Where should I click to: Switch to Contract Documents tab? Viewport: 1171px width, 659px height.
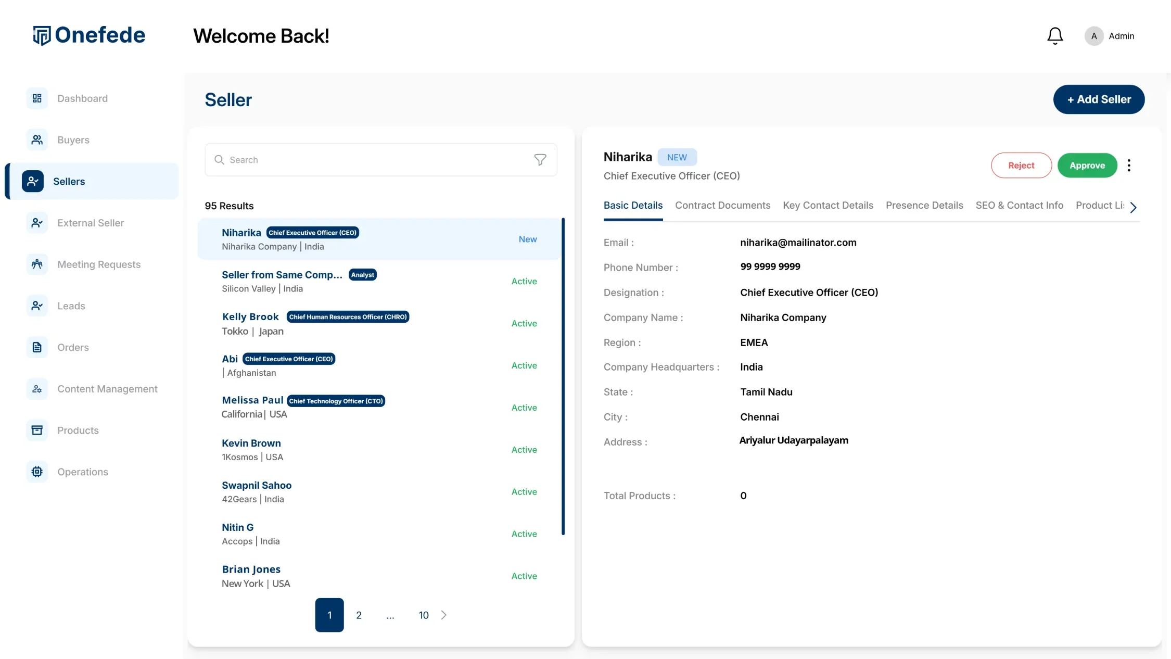(x=722, y=206)
